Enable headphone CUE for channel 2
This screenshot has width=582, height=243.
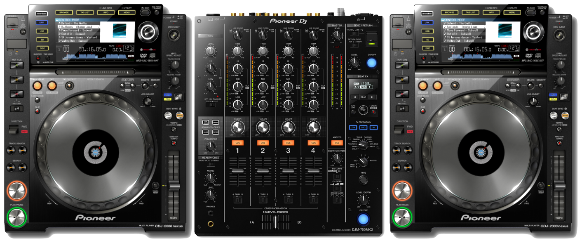pyautogui.click(x=263, y=143)
